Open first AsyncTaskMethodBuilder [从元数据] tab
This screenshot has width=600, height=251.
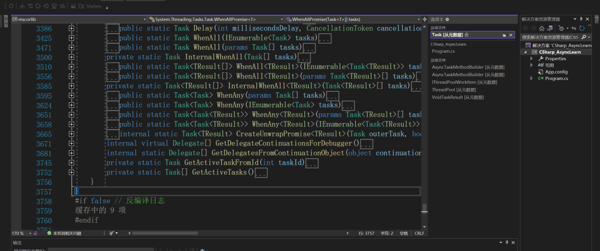point(468,67)
